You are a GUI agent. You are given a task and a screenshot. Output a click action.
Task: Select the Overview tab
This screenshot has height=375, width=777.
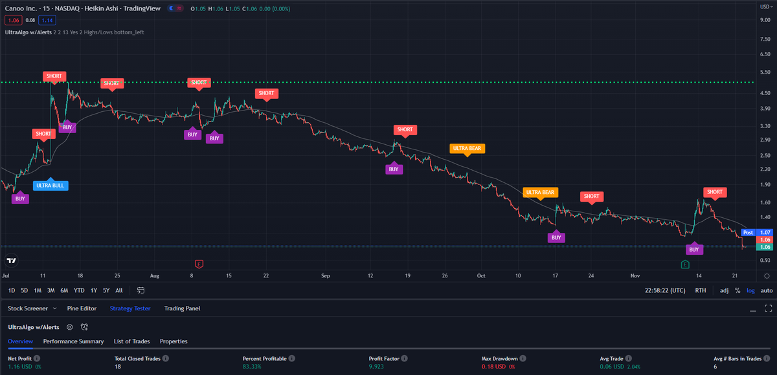pyautogui.click(x=20, y=341)
